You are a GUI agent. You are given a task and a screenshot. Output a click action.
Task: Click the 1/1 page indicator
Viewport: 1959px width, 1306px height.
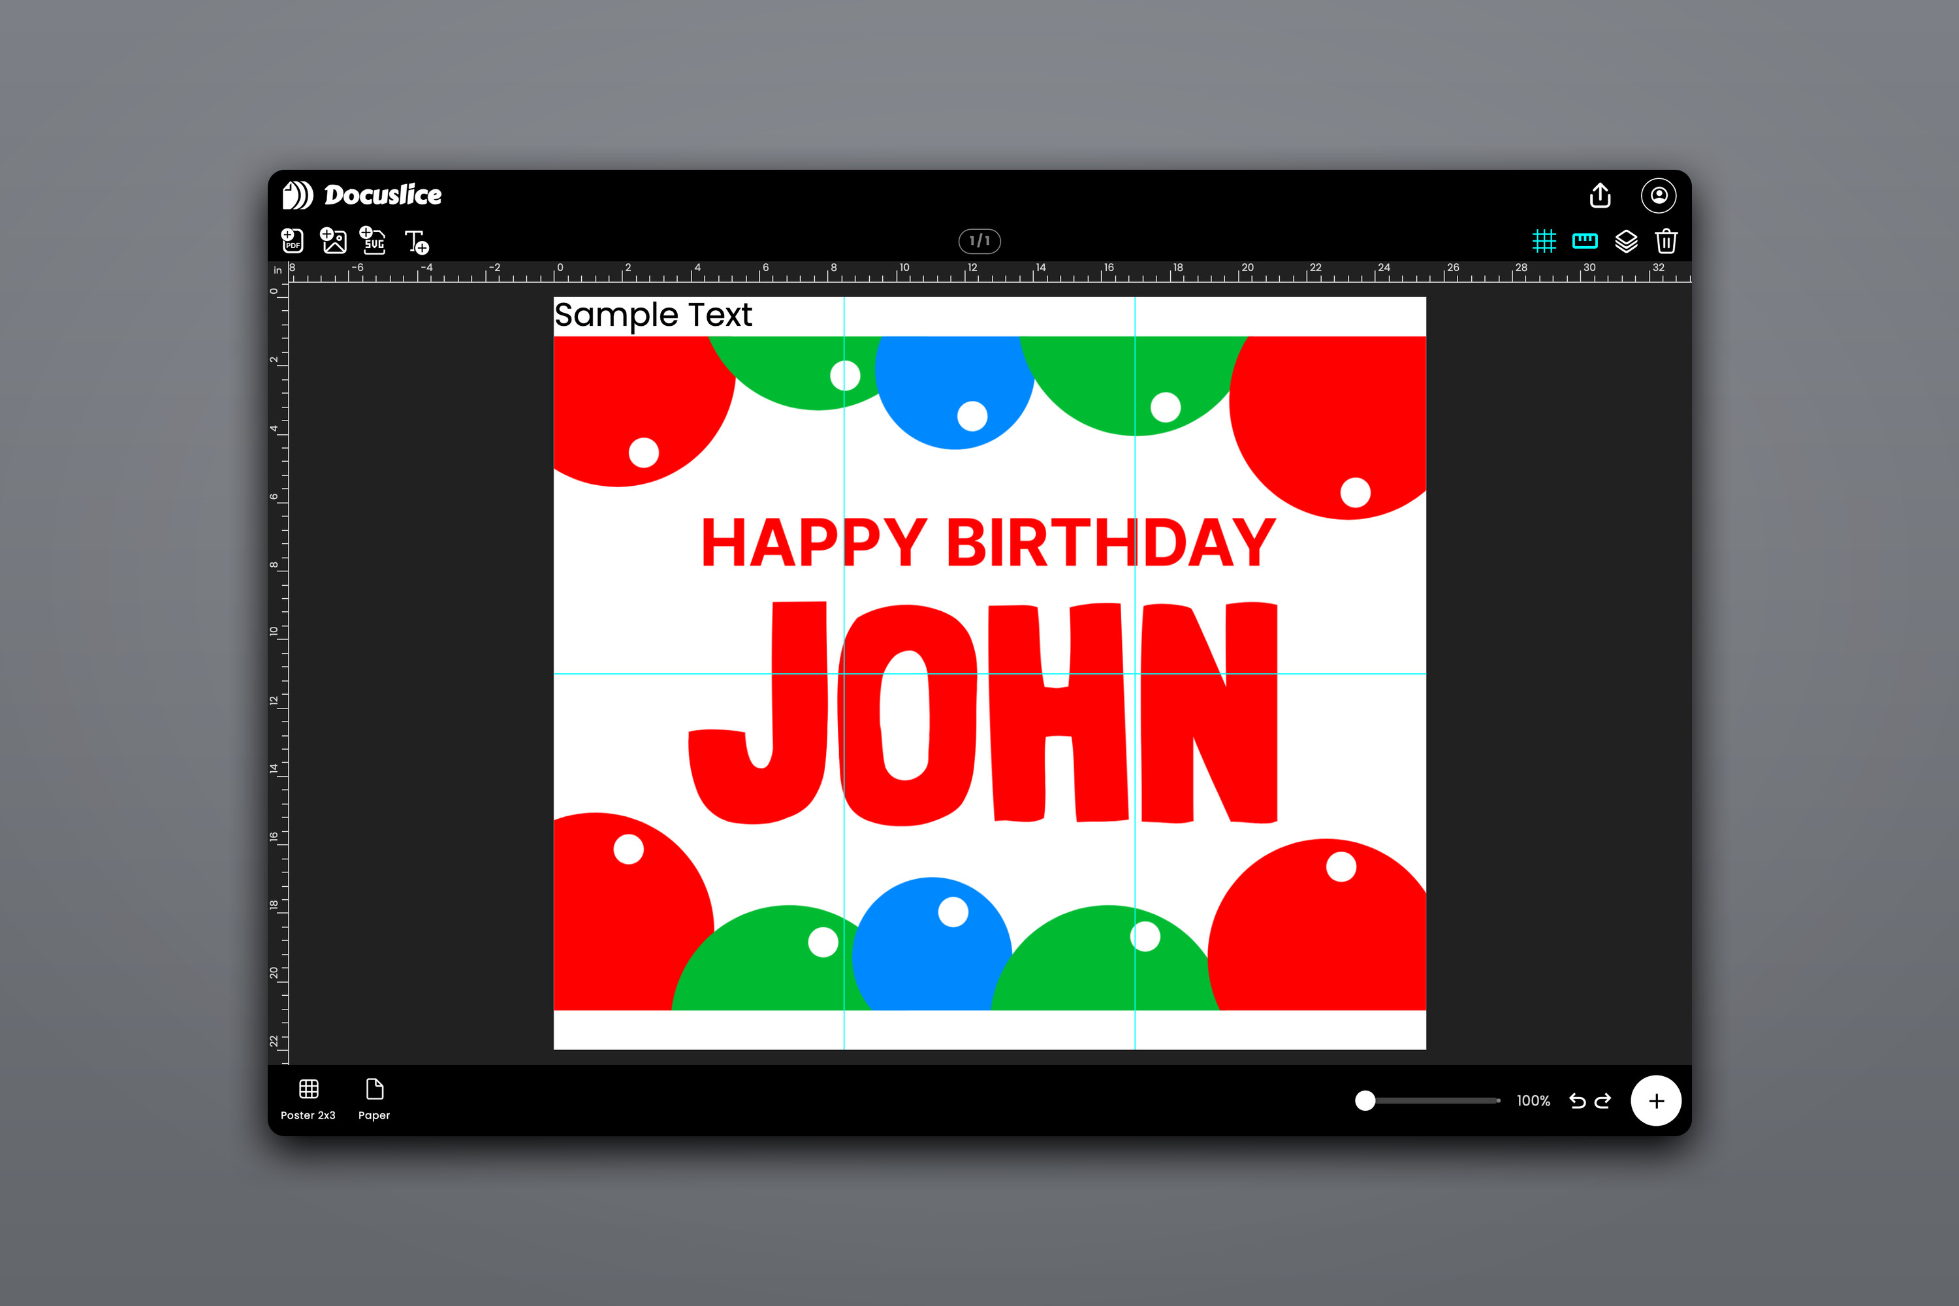979,241
